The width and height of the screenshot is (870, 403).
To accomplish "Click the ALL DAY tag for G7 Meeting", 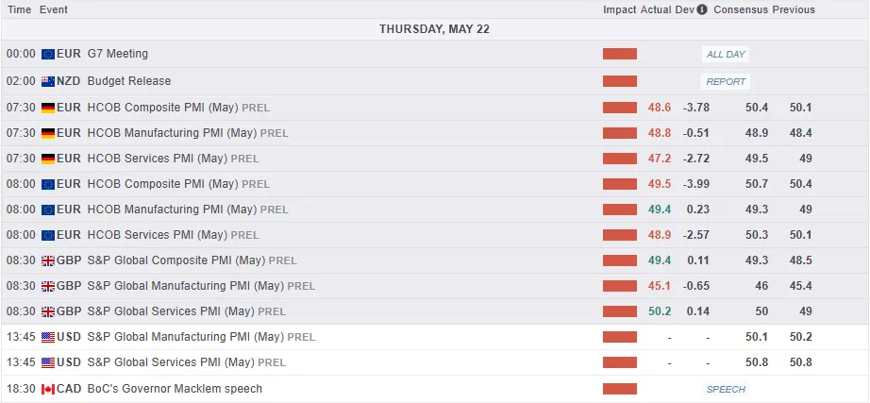I will (x=726, y=55).
